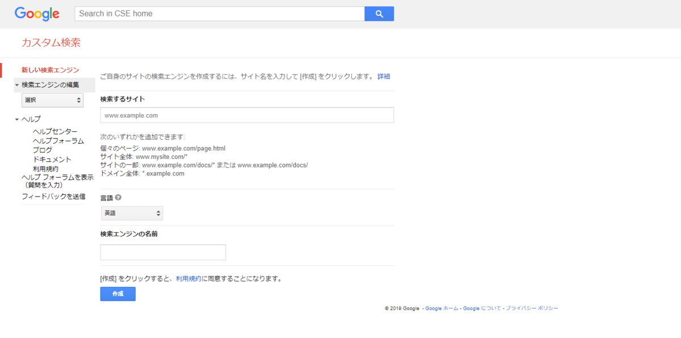Click the text ドメイン全体: *.example.com
Image resolution: width=681 pixels, height=338 pixels.
click(x=142, y=173)
